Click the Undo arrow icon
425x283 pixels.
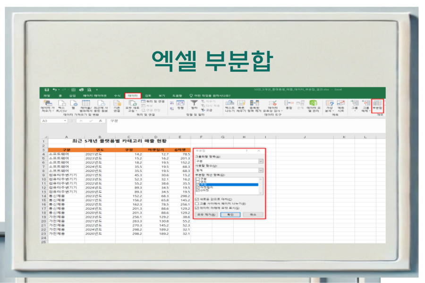point(55,90)
